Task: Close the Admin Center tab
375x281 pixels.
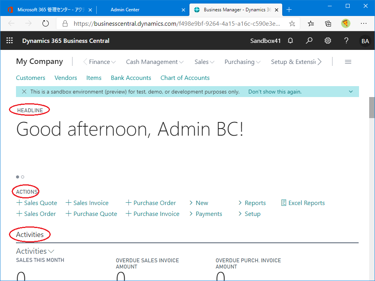Action: pyautogui.click(x=183, y=10)
